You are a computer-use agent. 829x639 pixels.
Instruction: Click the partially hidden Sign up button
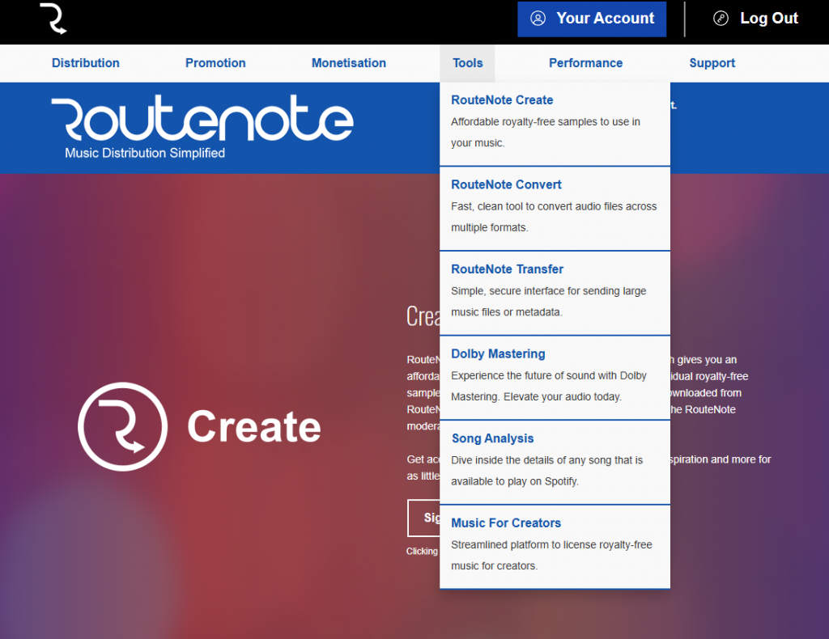coord(423,518)
